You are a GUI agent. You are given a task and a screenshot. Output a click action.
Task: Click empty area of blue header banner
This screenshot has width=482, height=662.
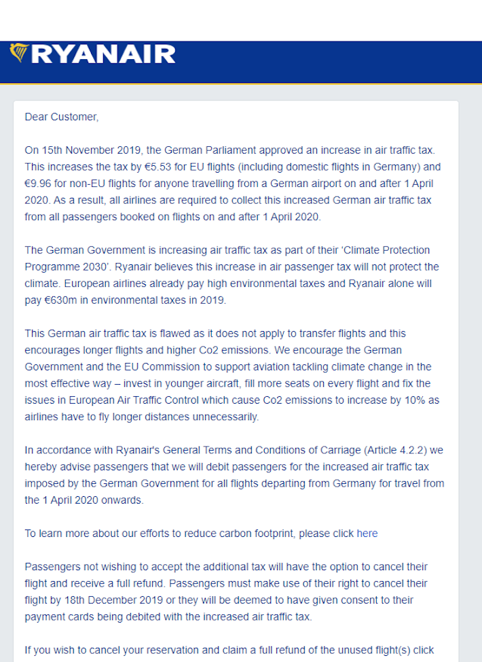click(326, 61)
